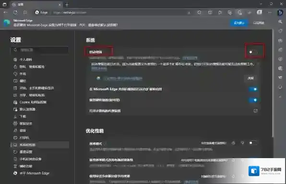Click thumbs-up on sleeping tabs row
Image resolution: width=286 pixels, height=184 pixels.
233,176
